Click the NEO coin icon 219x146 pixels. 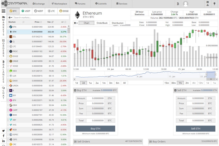[x=11, y=71]
